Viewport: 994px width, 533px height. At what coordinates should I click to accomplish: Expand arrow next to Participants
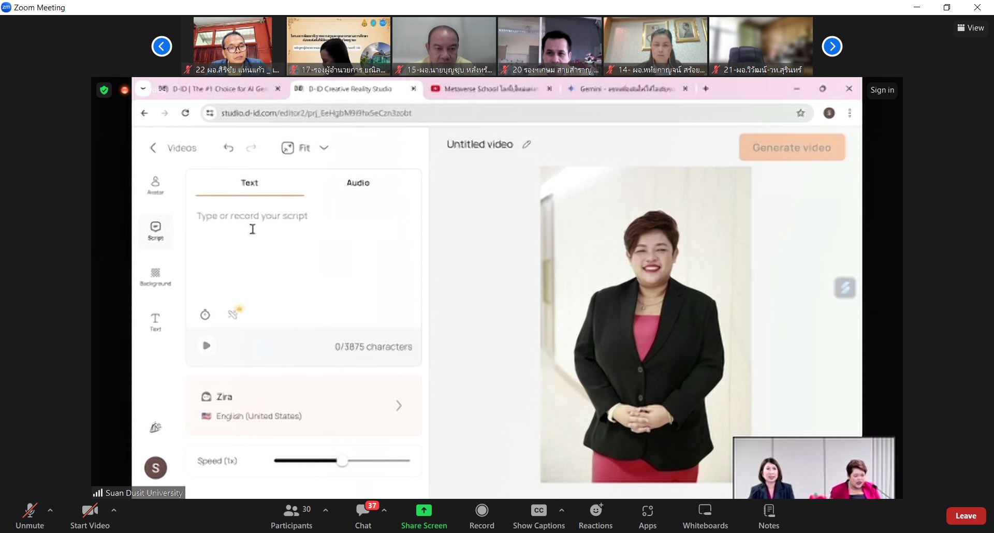[x=326, y=510]
